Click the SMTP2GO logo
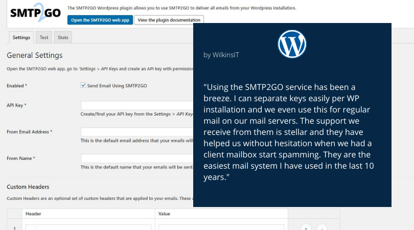This screenshot has width=414, height=230. pyautogui.click(x=35, y=12)
